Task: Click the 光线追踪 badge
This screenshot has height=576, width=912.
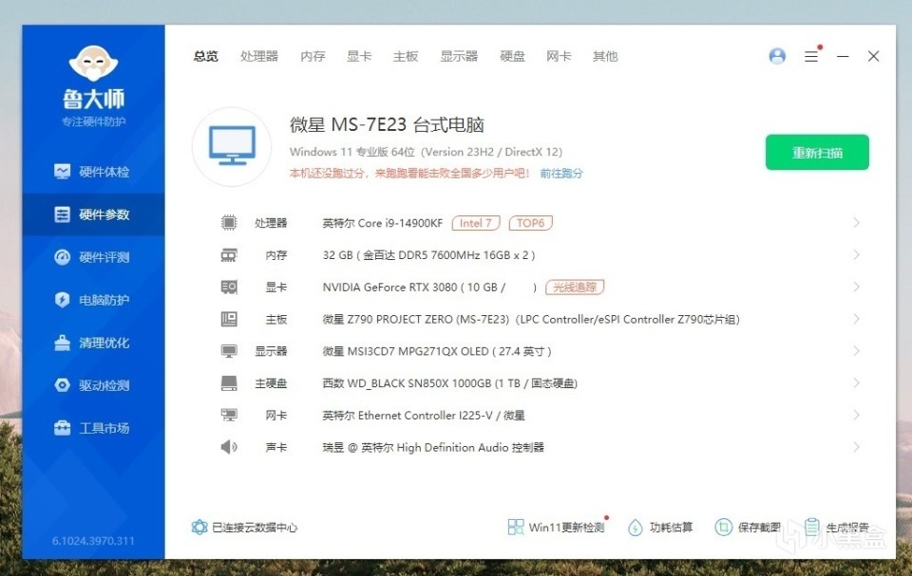Action: 575,288
